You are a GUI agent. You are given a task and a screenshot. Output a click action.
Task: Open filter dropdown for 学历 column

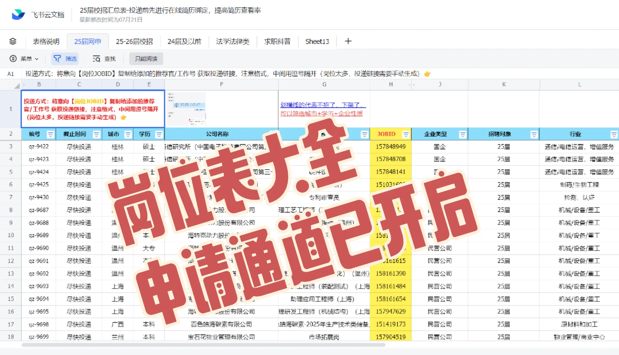coord(159,134)
